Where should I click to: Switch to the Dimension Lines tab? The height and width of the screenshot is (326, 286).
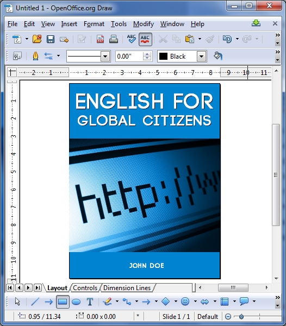pyautogui.click(x=127, y=288)
